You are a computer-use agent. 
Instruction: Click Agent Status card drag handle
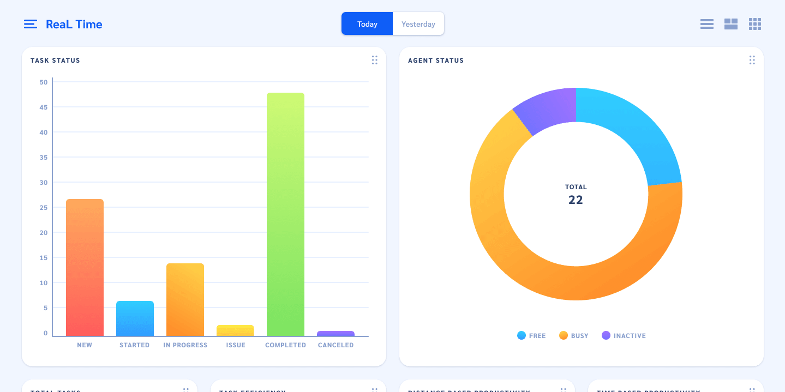(x=752, y=60)
